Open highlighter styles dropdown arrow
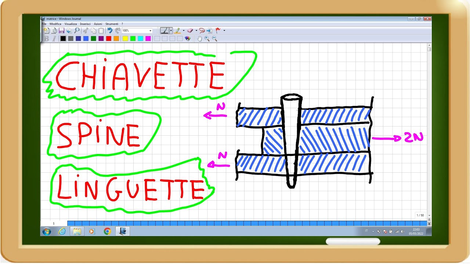 [x=184, y=30]
